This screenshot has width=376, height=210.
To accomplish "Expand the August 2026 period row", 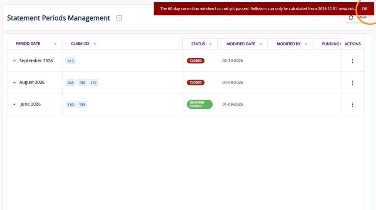I will pyautogui.click(x=14, y=82).
